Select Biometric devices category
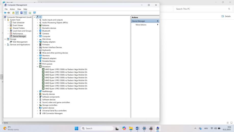This screenshot has height=132, width=234. [49, 28]
